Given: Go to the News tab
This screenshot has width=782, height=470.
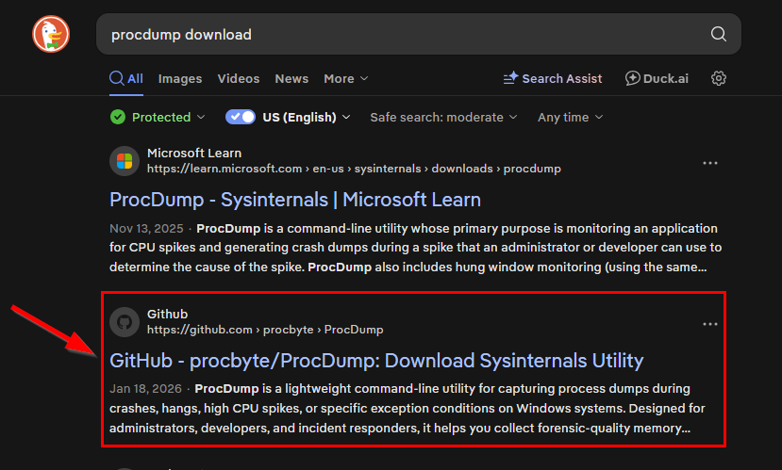Looking at the screenshot, I should tap(291, 78).
